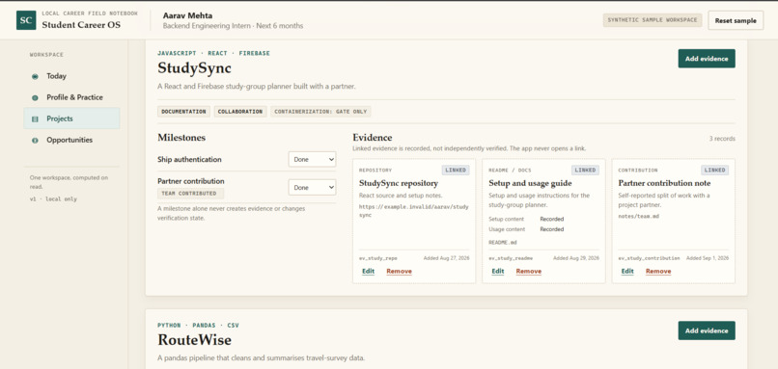The width and height of the screenshot is (778, 369).
Task: Remove the StudySync repository evidence
Action: click(x=399, y=272)
